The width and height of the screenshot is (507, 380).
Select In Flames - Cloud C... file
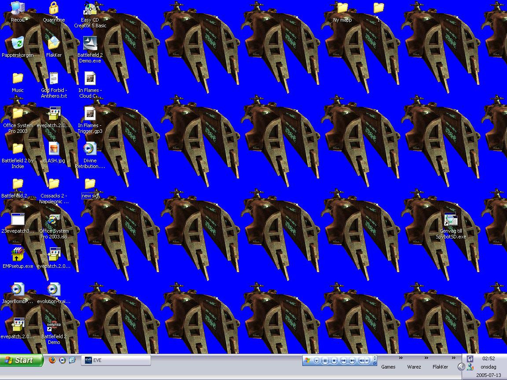click(90, 79)
